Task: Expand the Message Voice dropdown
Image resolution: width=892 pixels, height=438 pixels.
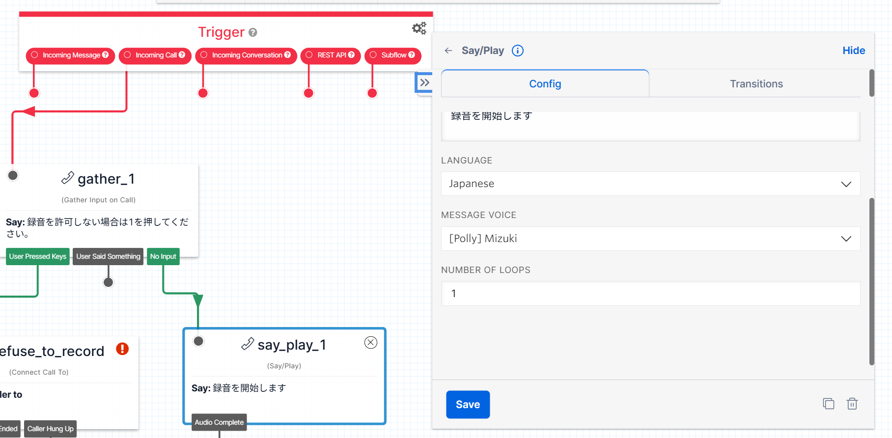Action: click(x=650, y=239)
